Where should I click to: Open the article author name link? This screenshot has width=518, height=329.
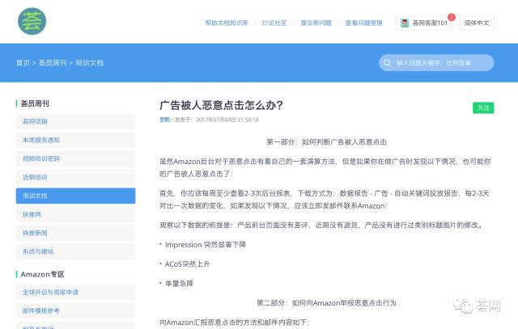pos(164,120)
